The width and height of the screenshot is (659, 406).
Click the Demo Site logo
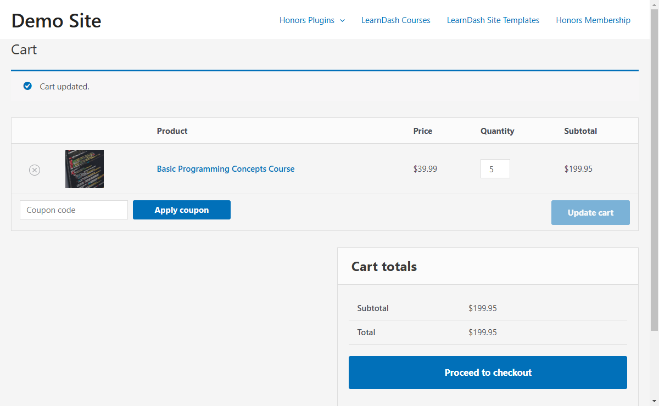(56, 20)
